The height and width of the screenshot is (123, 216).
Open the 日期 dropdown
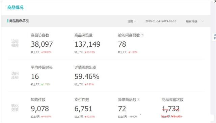pos(132,22)
